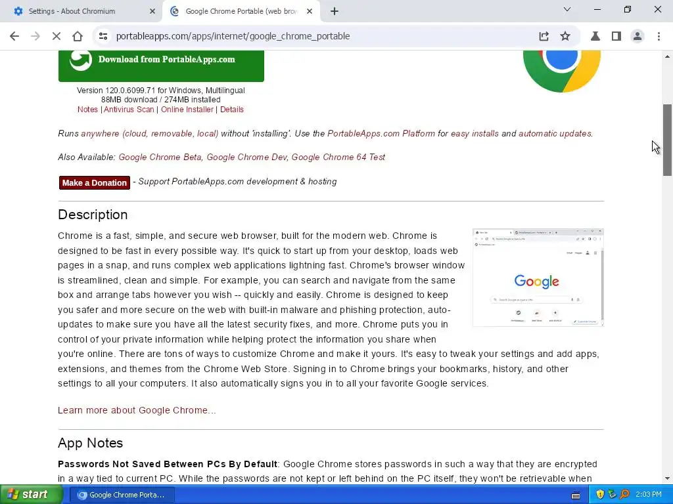Open the profile avatar menu

pos(638,37)
